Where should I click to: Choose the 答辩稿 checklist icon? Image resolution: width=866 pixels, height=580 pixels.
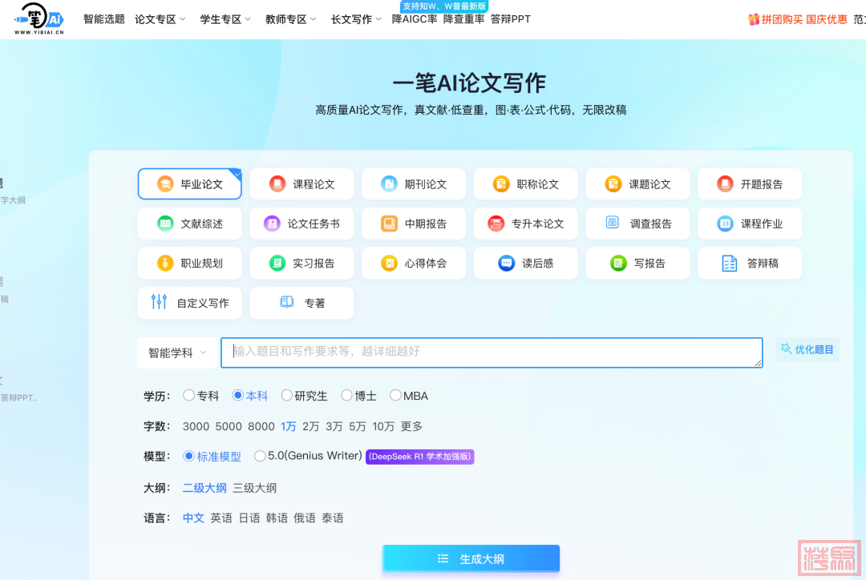pyautogui.click(x=729, y=263)
